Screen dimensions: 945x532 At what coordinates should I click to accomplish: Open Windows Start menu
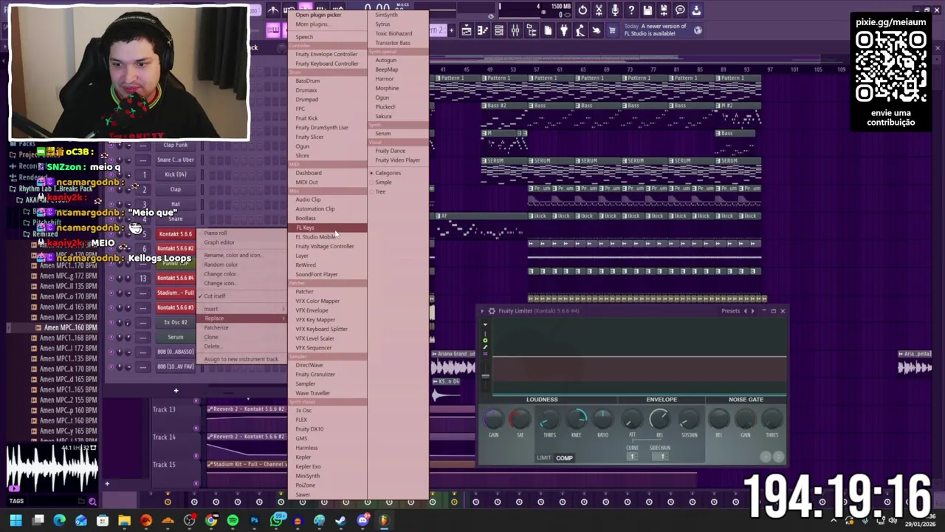(16, 521)
